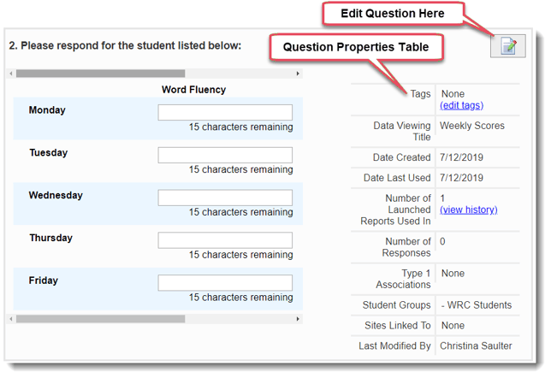Viewport: 551px width, 378px height.
Task: Click the Word Fluency column header
Action: point(193,90)
